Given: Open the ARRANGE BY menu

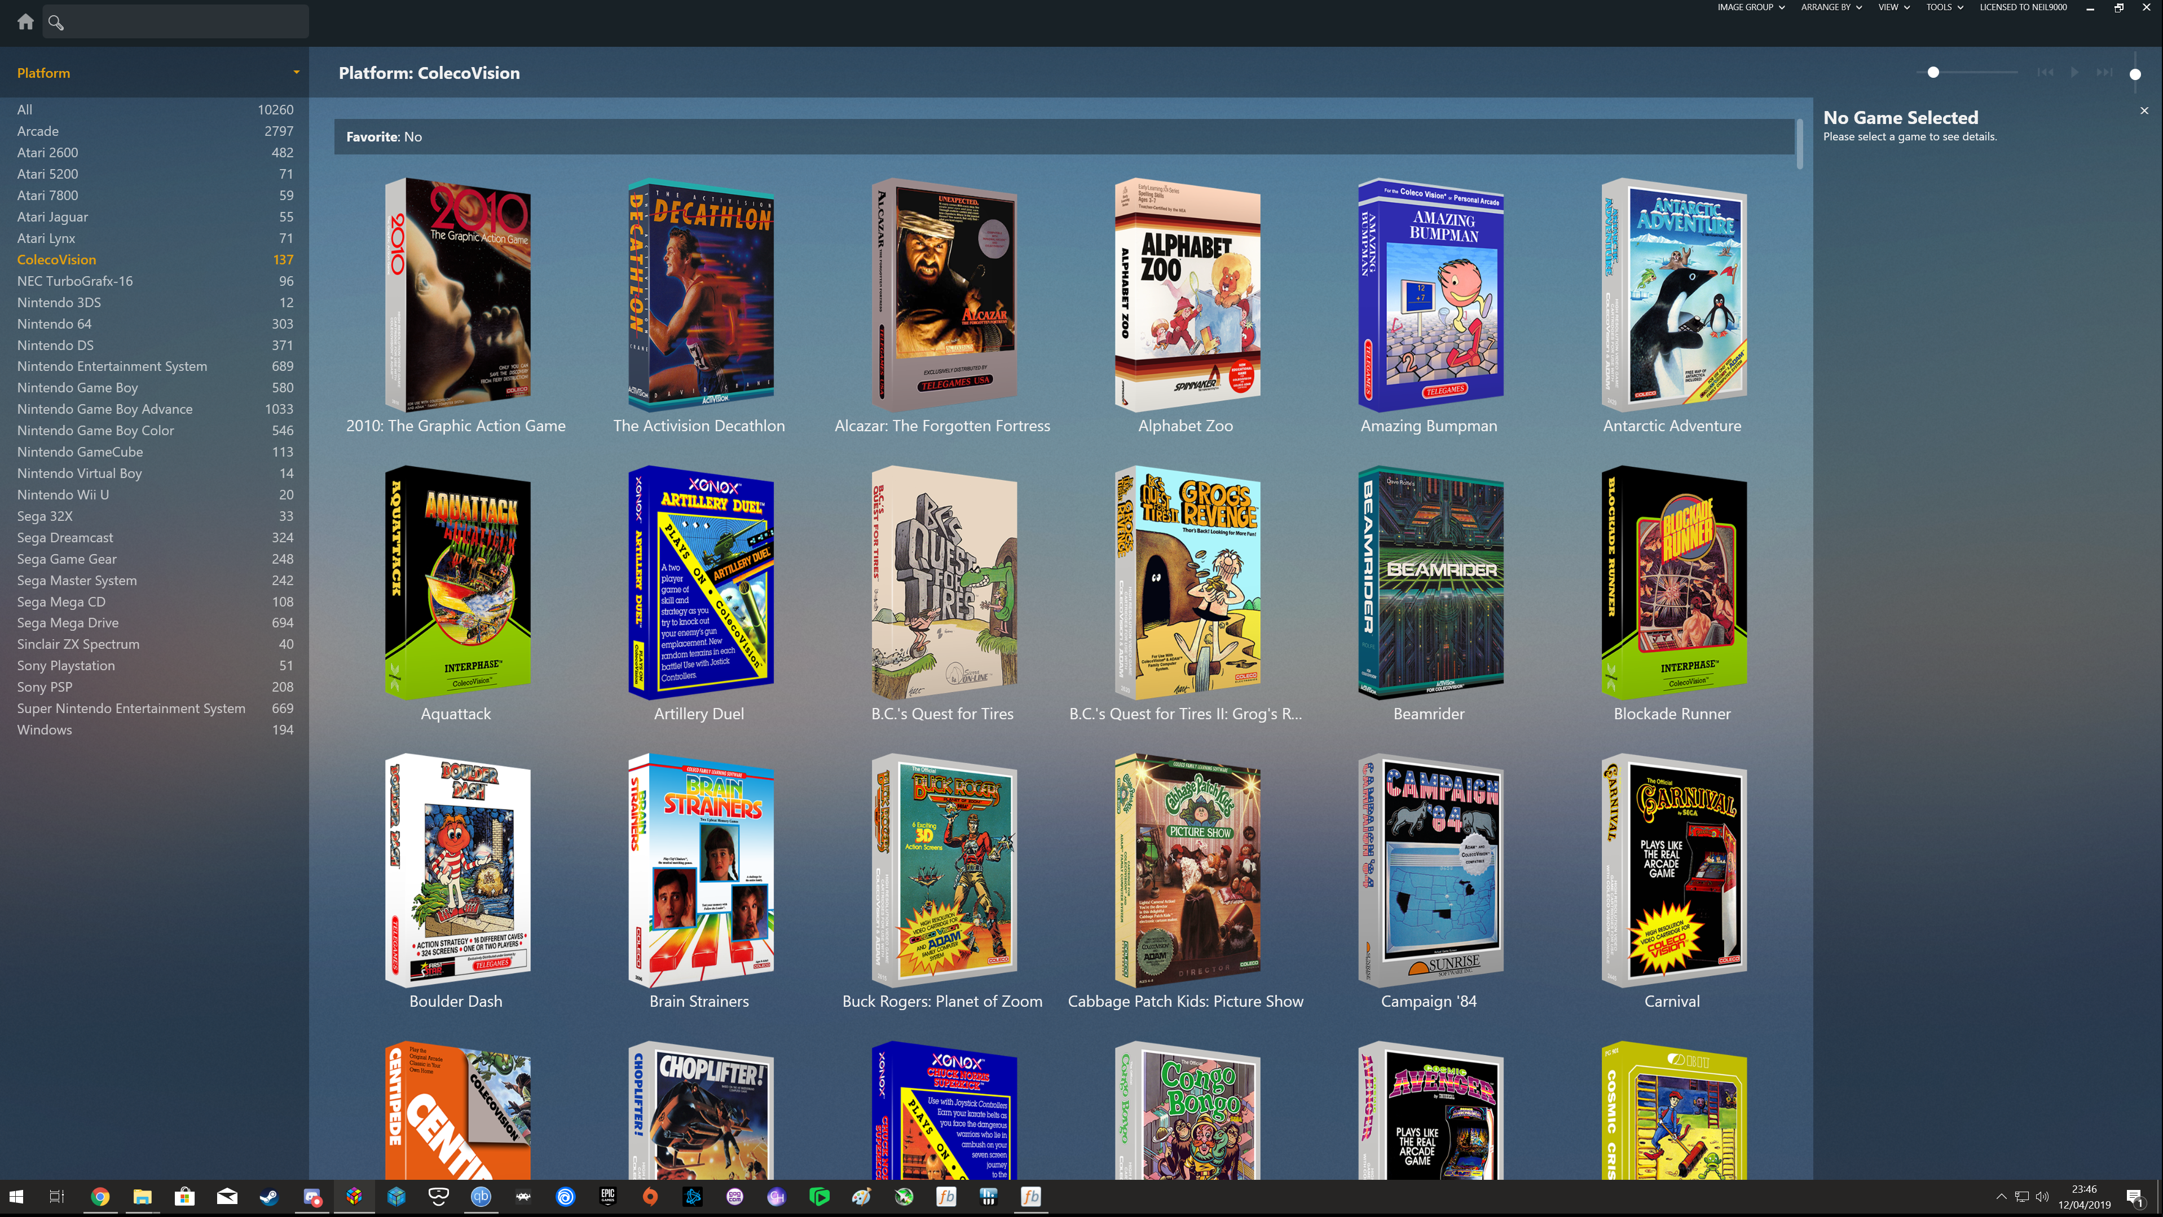Looking at the screenshot, I should (1831, 7).
